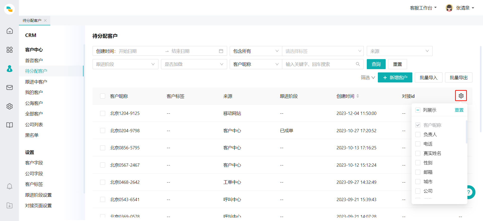This screenshot has width=483, height=221.
Task: Open the mail envelope icon in the sidebar
Action: pyautogui.click(x=10, y=87)
